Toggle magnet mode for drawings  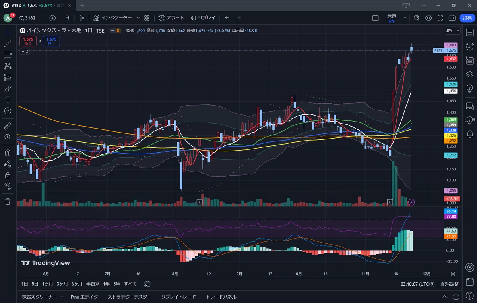pos(8,152)
